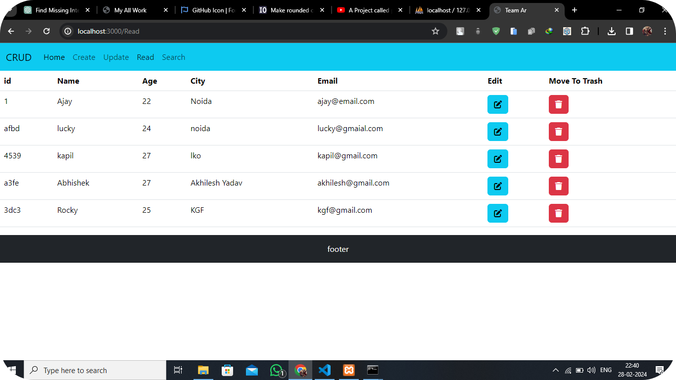Delete the kapil record using trash icon
The height and width of the screenshot is (380, 676).
click(558, 159)
